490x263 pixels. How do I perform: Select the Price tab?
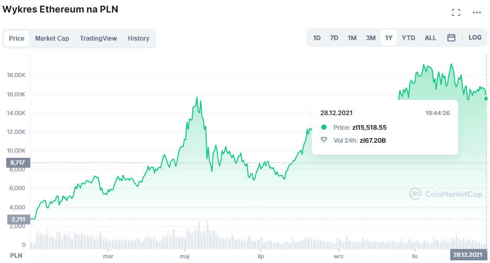click(x=17, y=39)
